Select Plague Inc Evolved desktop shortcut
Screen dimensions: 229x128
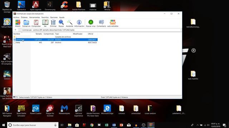[x=50, y=111]
